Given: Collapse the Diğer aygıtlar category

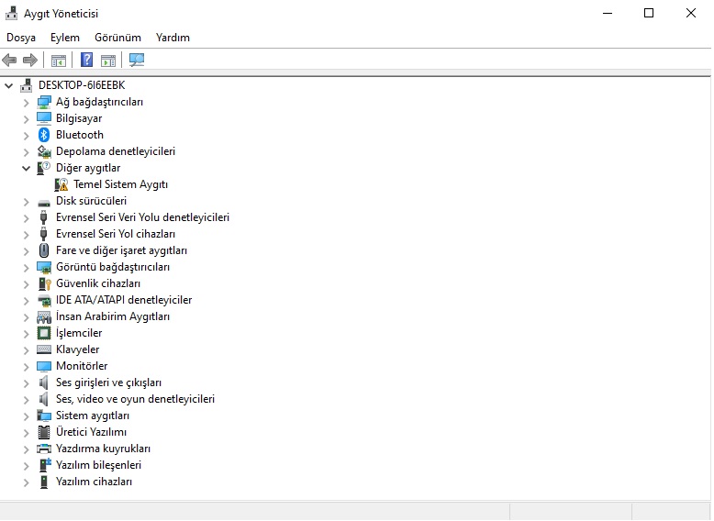Looking at the screenshot, I should (x=26, y=168).
